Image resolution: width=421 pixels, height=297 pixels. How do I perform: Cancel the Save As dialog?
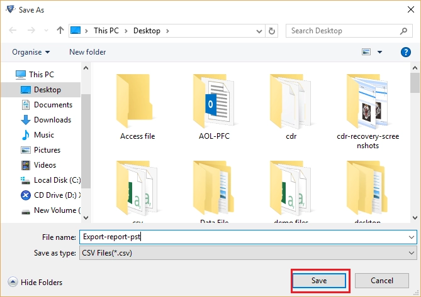click(x=382, y=281)
